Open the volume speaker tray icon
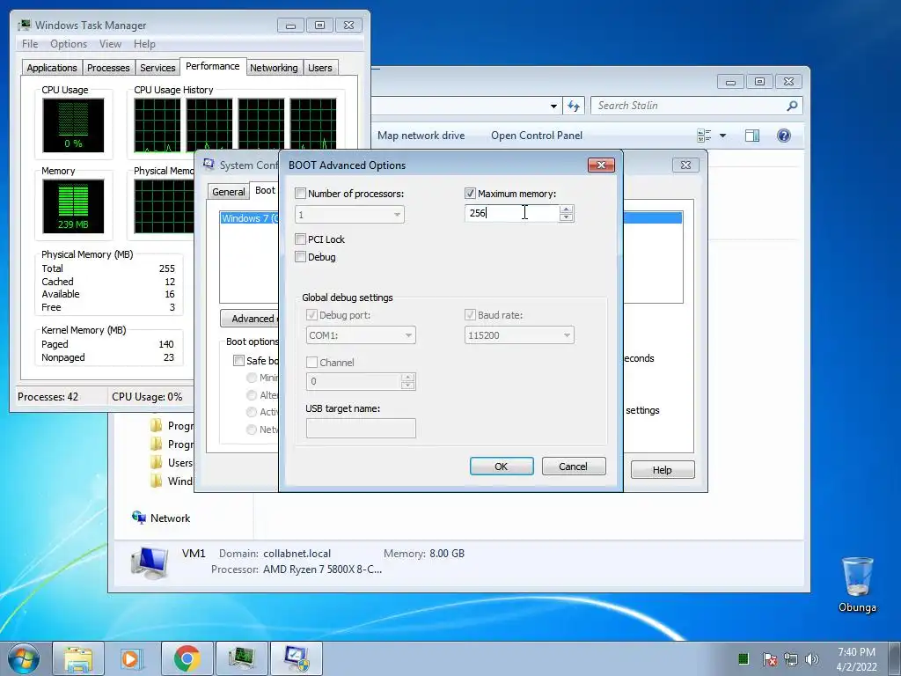 pos(811,658)
